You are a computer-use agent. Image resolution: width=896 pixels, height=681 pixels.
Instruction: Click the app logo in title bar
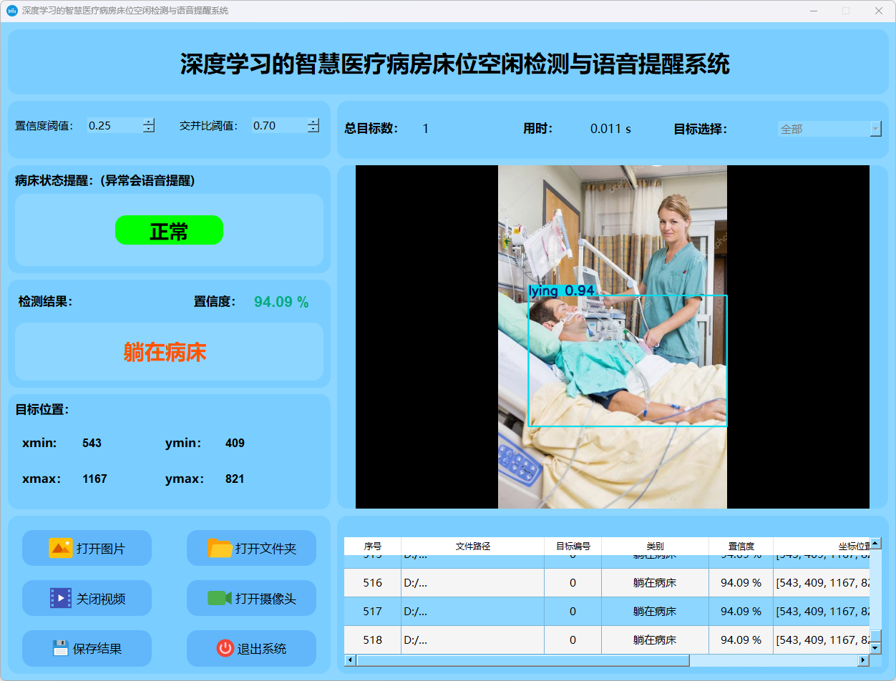[11, 11]
